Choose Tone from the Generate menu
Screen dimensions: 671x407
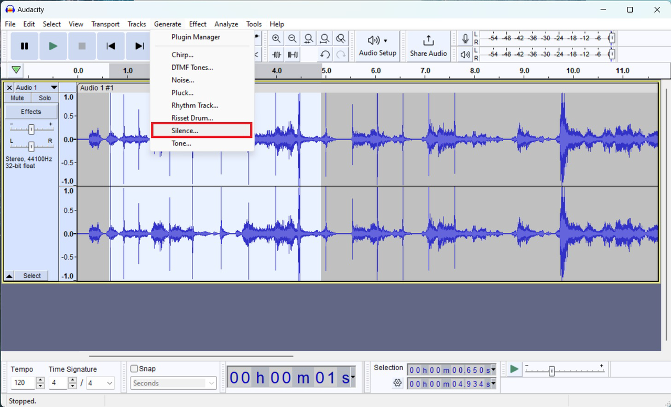(180, 143)
